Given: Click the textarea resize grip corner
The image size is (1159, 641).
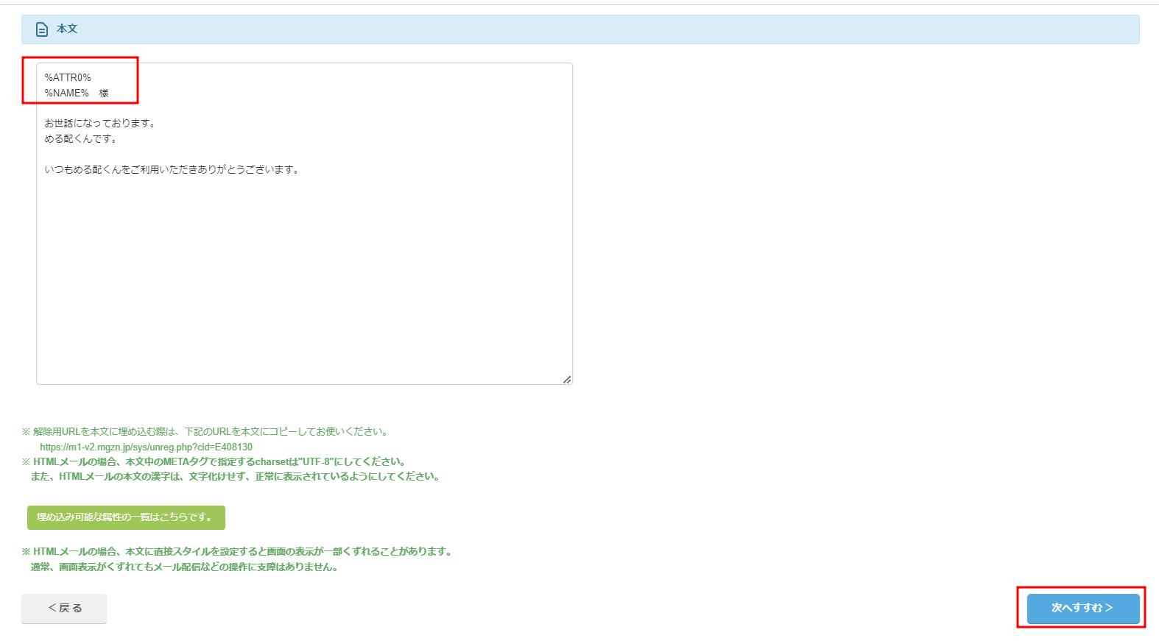Looking at the screenshot, I should click(x=567, y=380).
